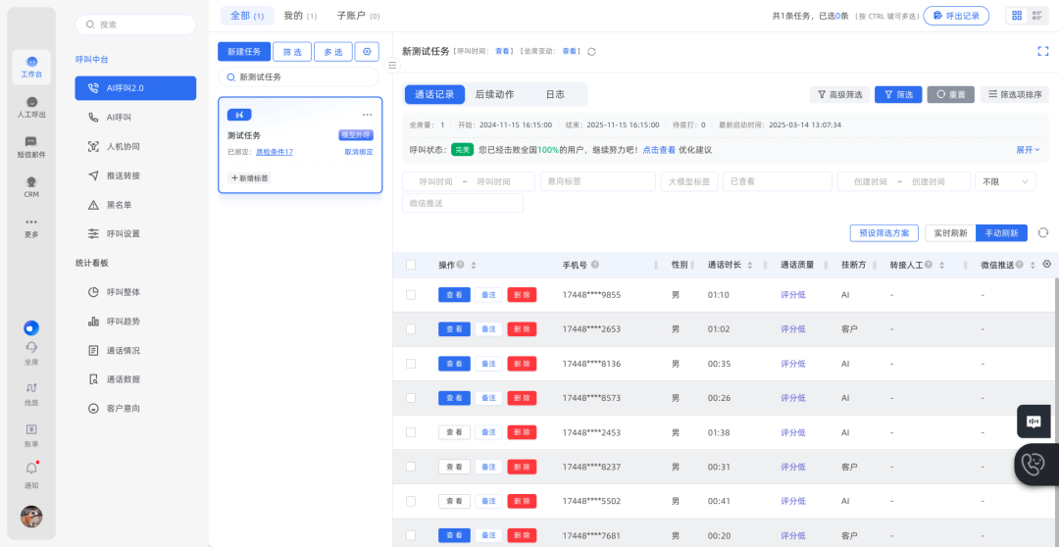The image size is (1059, 547).
Task: Tick the select-all header checkbox
Action: [x=411, y=265]
